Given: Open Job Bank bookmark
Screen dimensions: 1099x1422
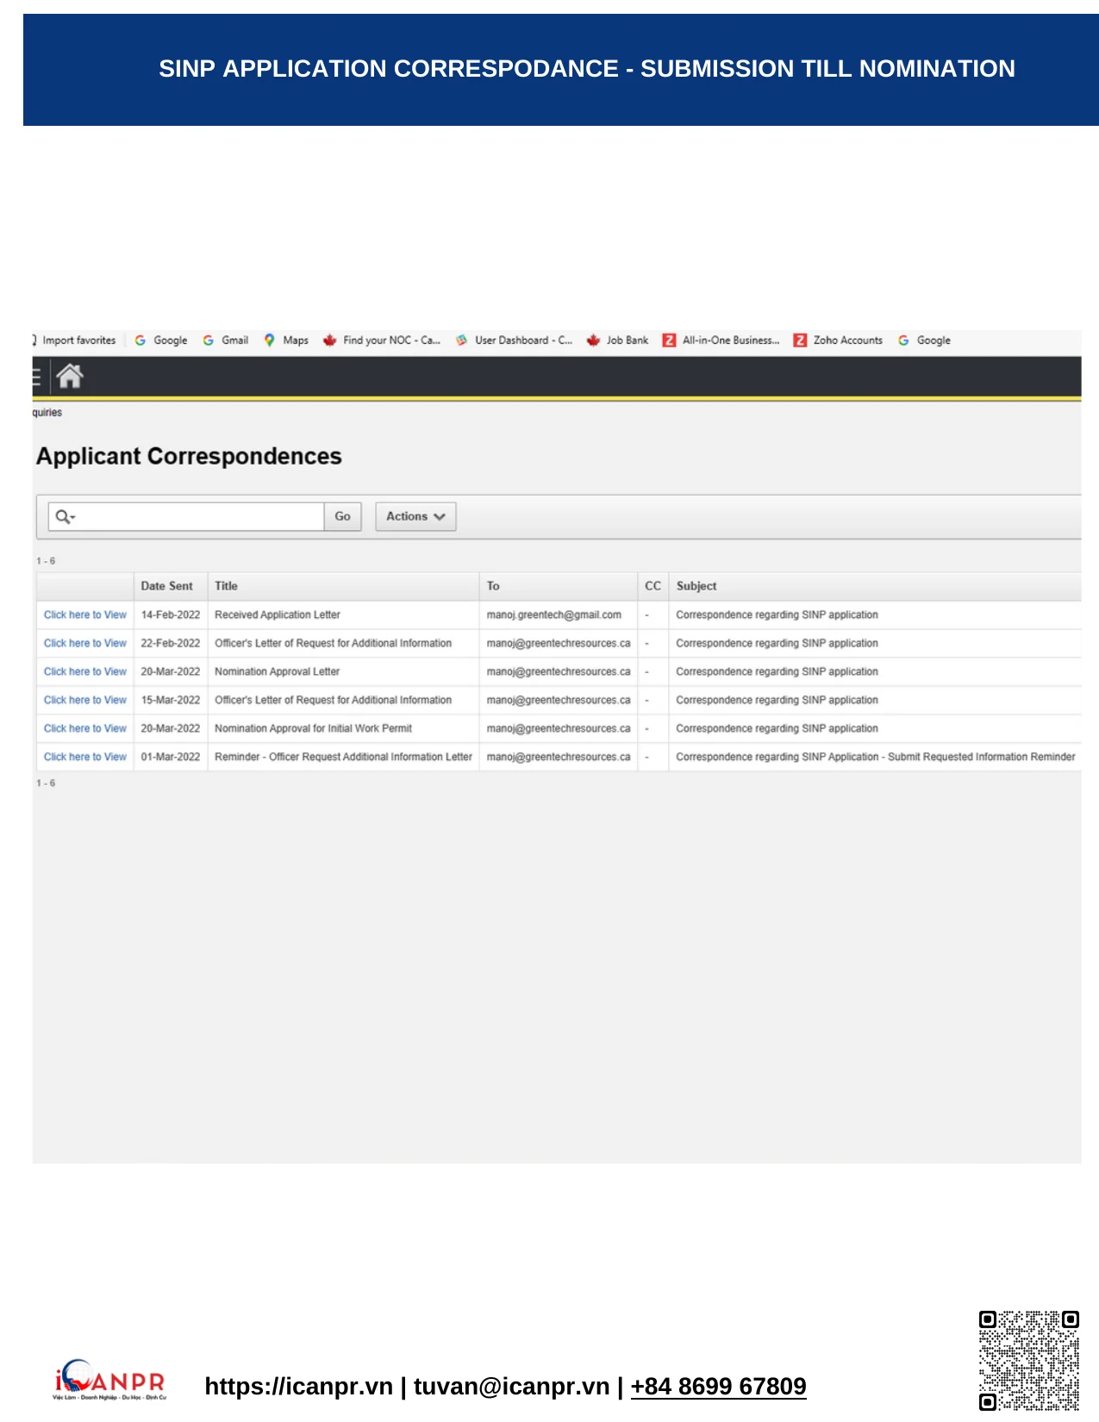Looking at the screenshot, I should point(617,340).
